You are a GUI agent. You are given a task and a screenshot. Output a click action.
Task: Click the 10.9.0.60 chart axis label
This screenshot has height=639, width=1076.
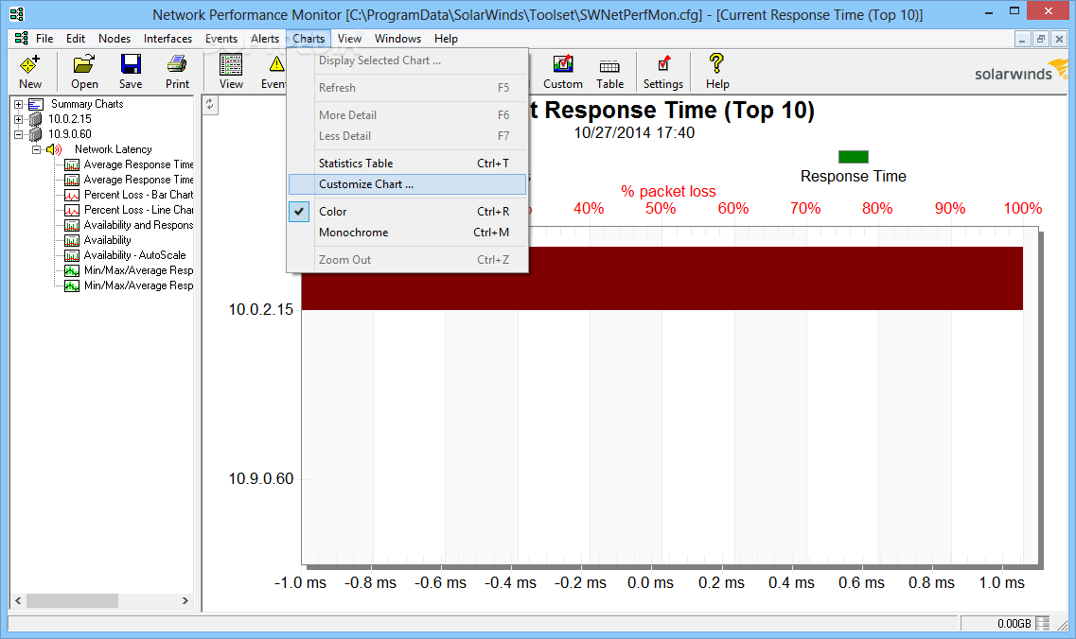(x=261, y=478)
